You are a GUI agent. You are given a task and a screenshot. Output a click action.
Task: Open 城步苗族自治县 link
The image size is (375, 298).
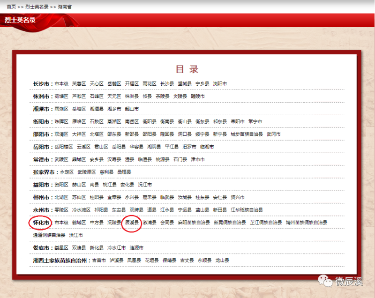pos(247,134)
